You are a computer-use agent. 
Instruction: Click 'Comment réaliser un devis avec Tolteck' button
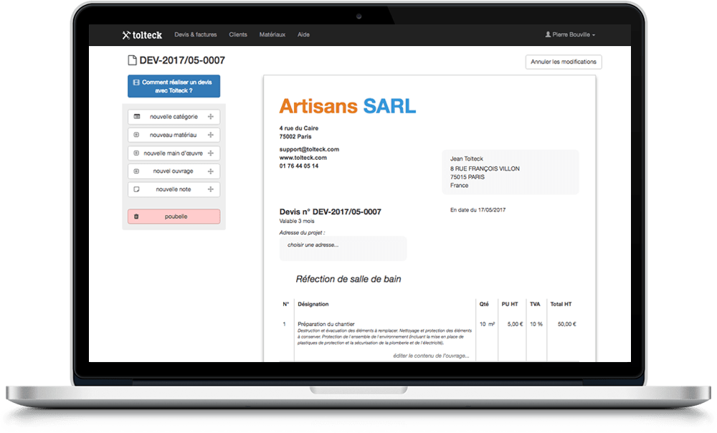174,86
